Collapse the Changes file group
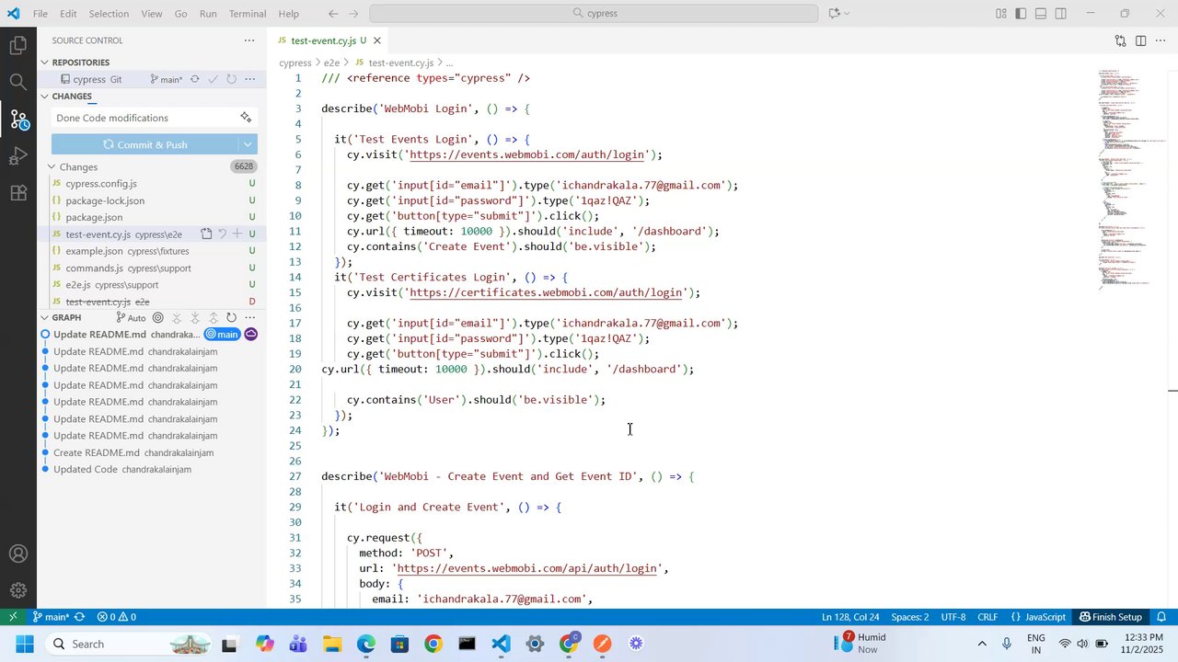 click(x=52, y=166)
